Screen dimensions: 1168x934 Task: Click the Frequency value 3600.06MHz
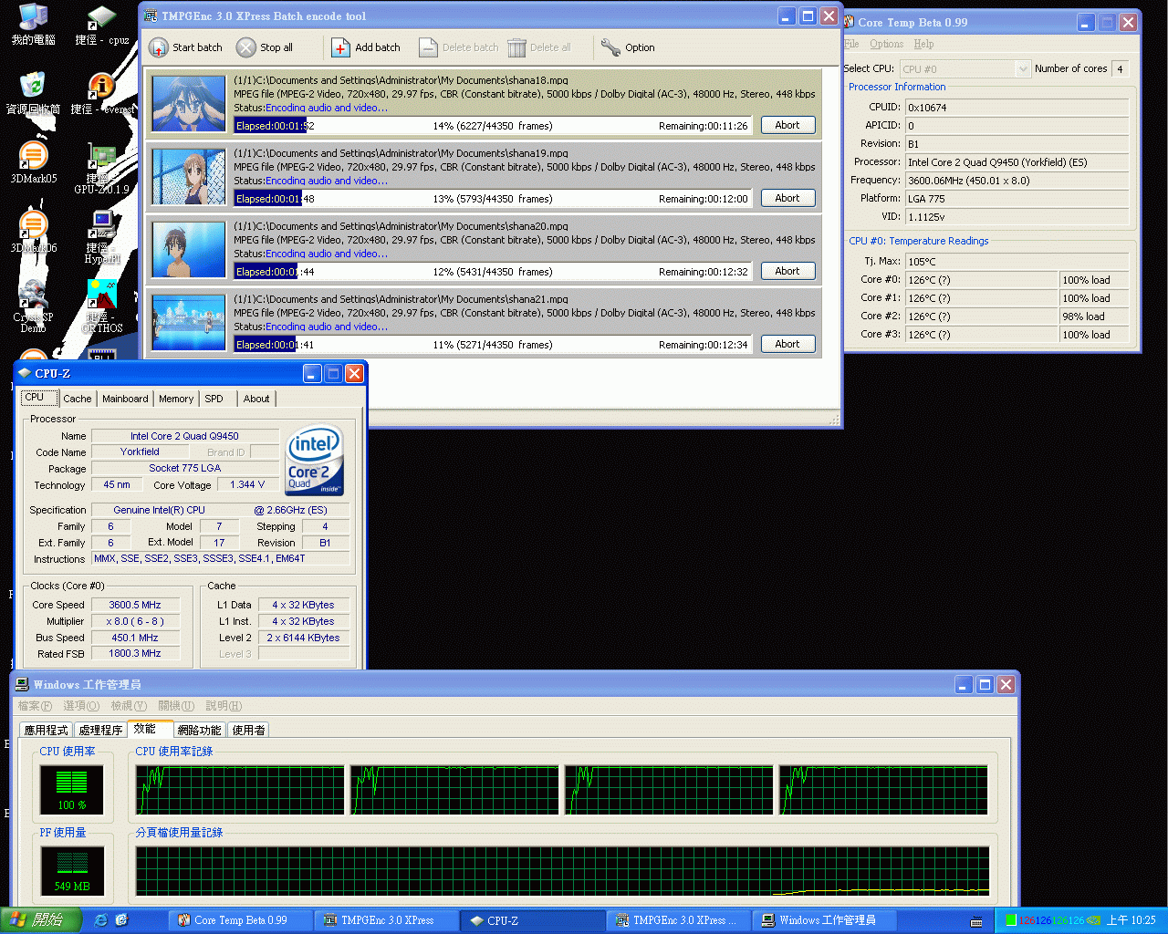(1017, 181)
